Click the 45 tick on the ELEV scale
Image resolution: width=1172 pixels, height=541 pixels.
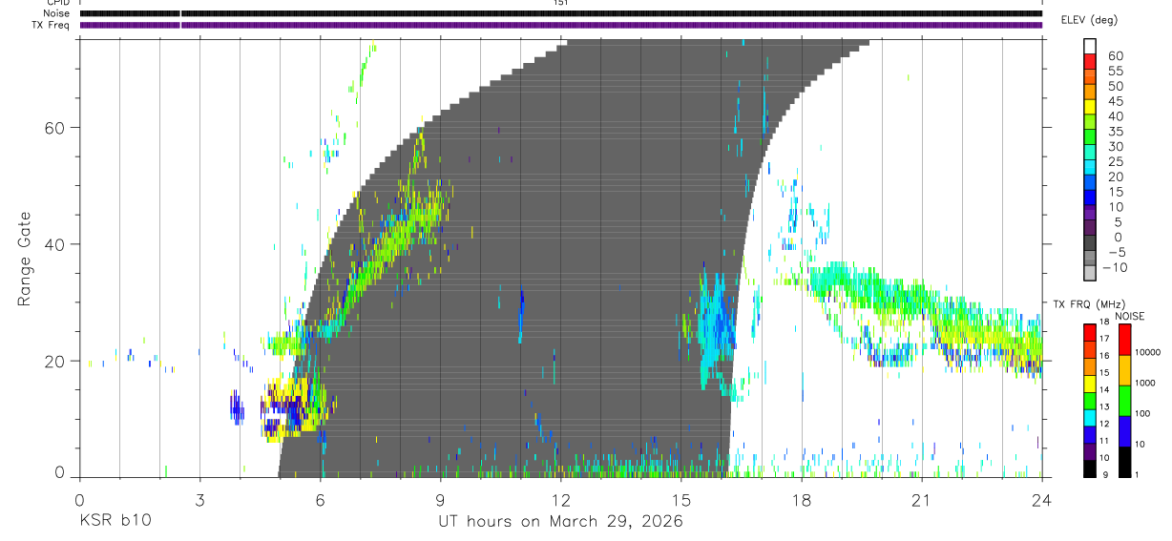pyautogui.click(x=1115, y=101)
